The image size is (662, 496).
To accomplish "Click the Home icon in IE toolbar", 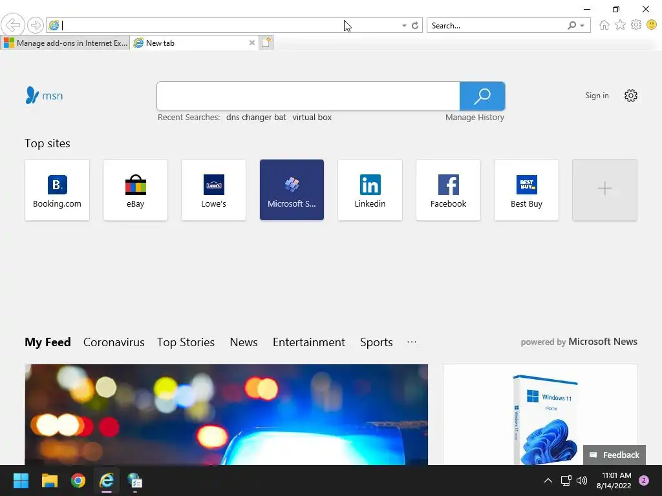I will (604, 25).
